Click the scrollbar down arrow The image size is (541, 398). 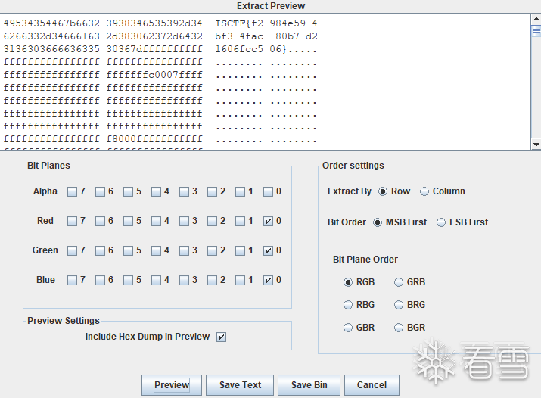536,145
